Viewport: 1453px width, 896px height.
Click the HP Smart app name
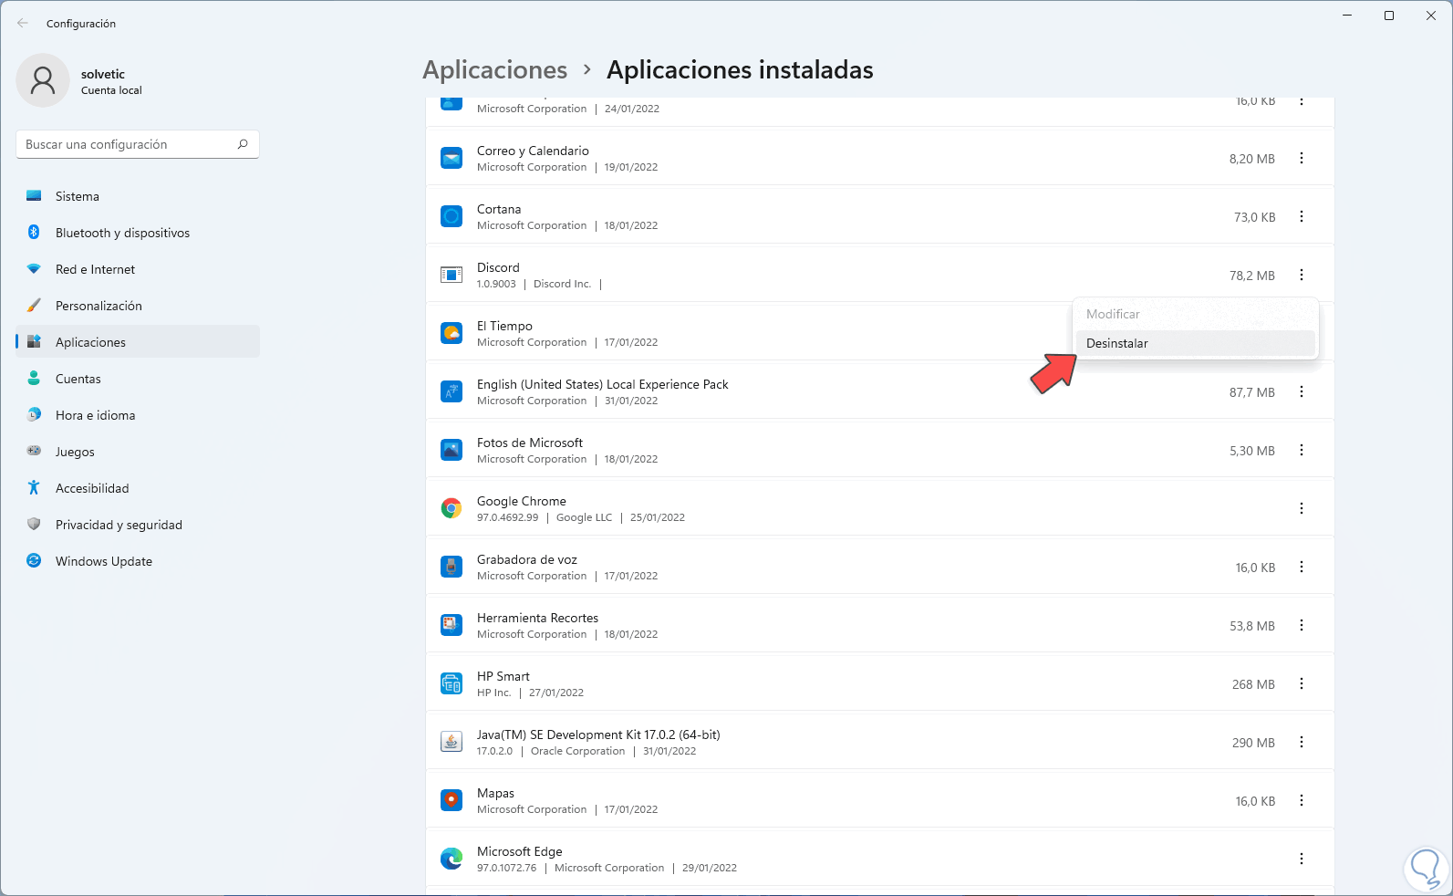(x=503, y=676)
